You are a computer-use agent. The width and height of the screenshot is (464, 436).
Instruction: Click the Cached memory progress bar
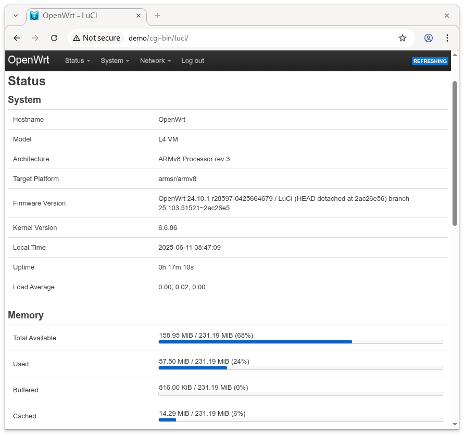coord(300,420)
